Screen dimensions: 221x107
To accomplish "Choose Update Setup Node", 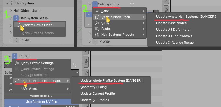I will pyautogui.click(x=39, y=25).
